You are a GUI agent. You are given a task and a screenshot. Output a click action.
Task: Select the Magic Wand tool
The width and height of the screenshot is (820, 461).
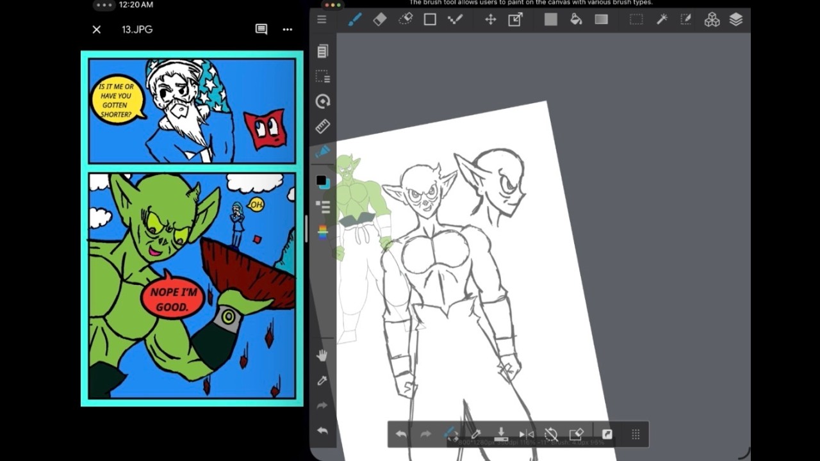pyautogui.click(x=662, y=19)
